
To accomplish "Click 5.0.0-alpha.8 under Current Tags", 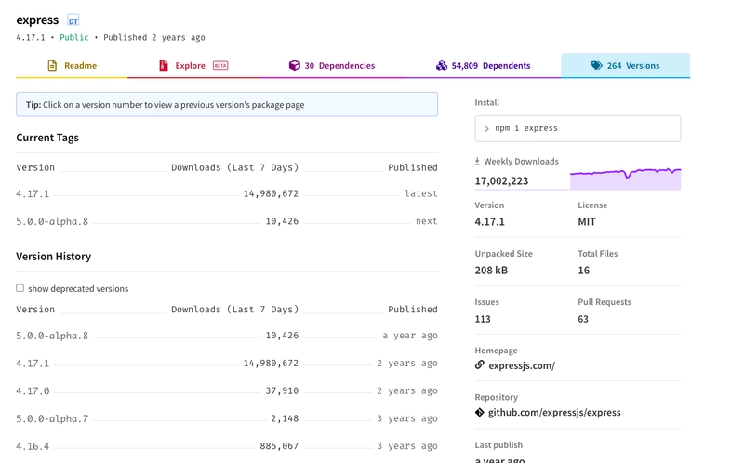I will pos(52,221).
